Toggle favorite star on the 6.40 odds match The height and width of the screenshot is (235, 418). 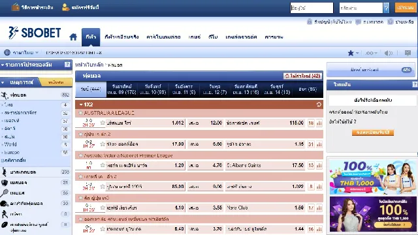103,228
